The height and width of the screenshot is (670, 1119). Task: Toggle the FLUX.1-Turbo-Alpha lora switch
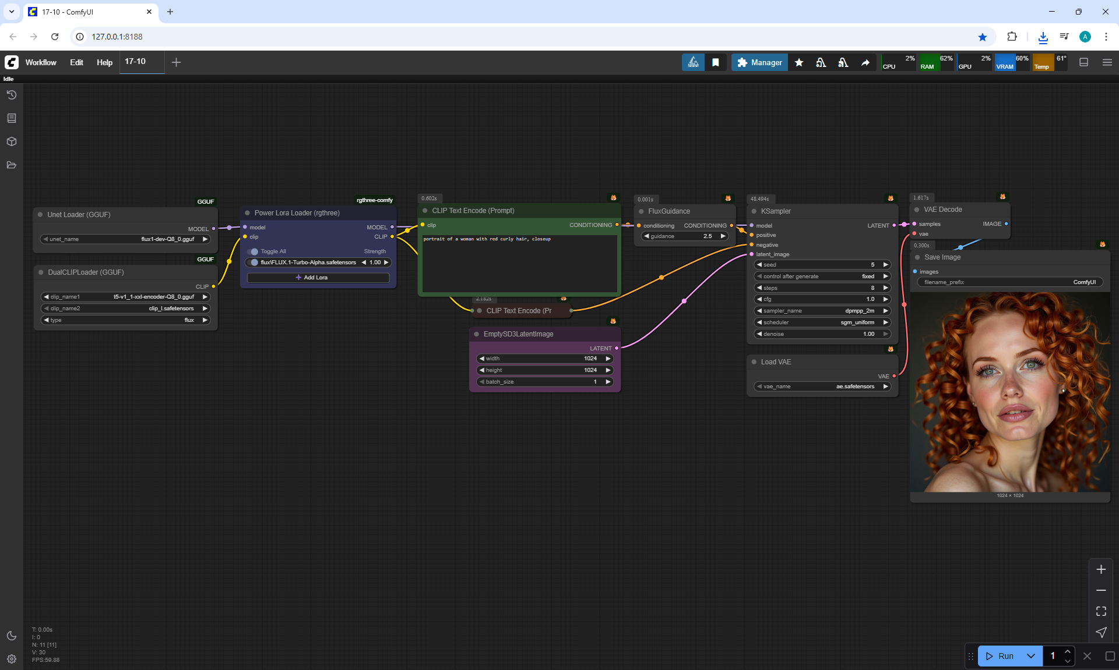254,263
